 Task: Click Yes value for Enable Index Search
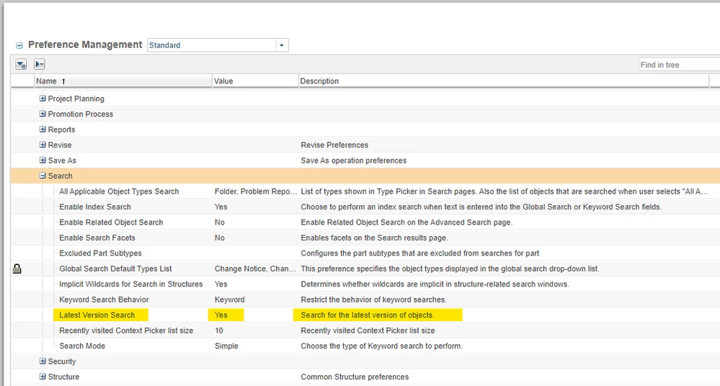[x=221, y=207]
